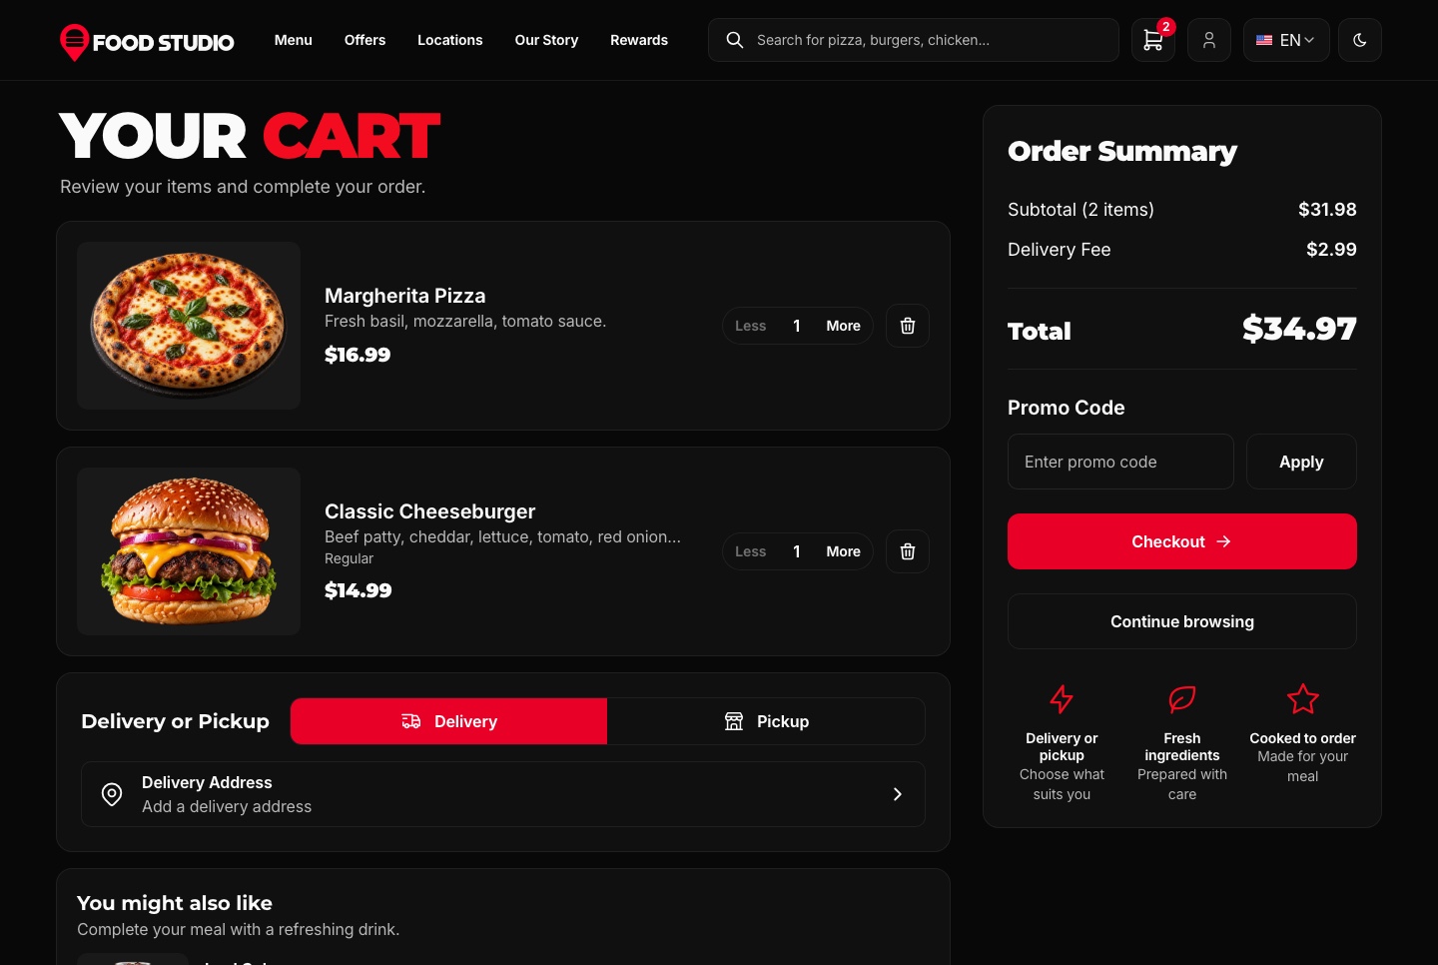Decrease Margherita Pizza quantity with Less
The height and width of the screenshot is (965, 1438).
(x=751, y=326)
